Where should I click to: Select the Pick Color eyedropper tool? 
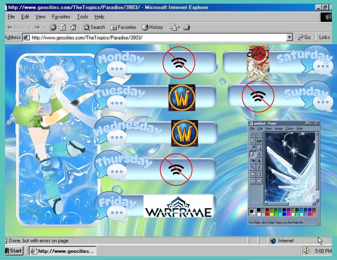click(252, 148)
